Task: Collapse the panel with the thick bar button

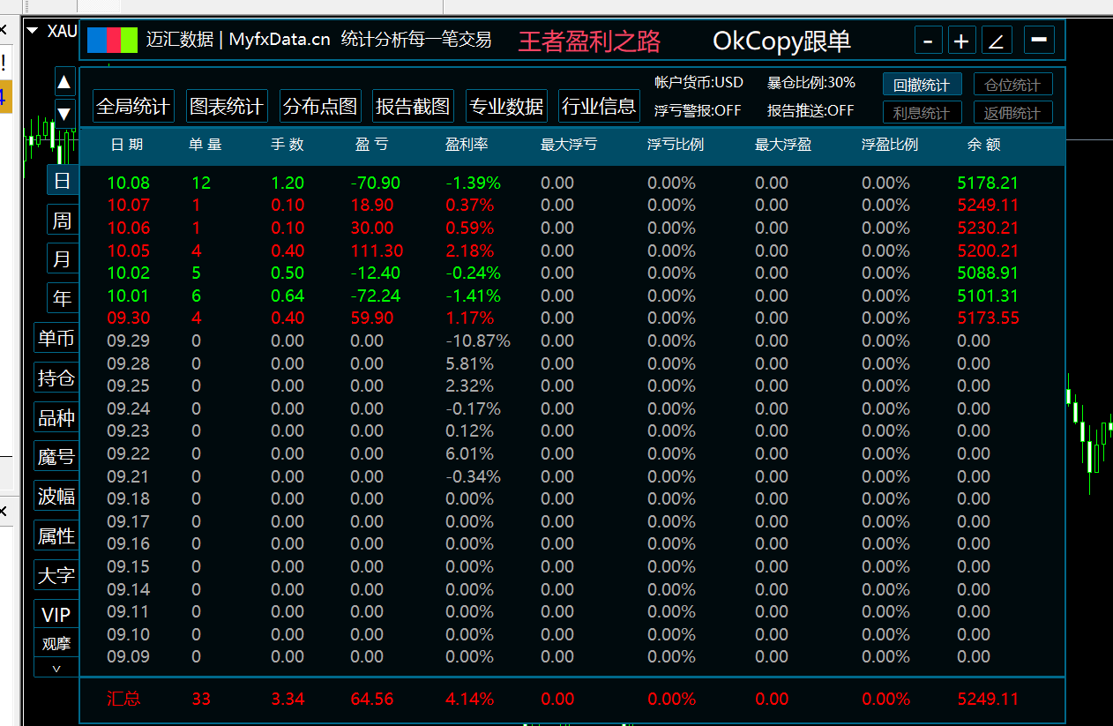Action: tap(1039, 41)
